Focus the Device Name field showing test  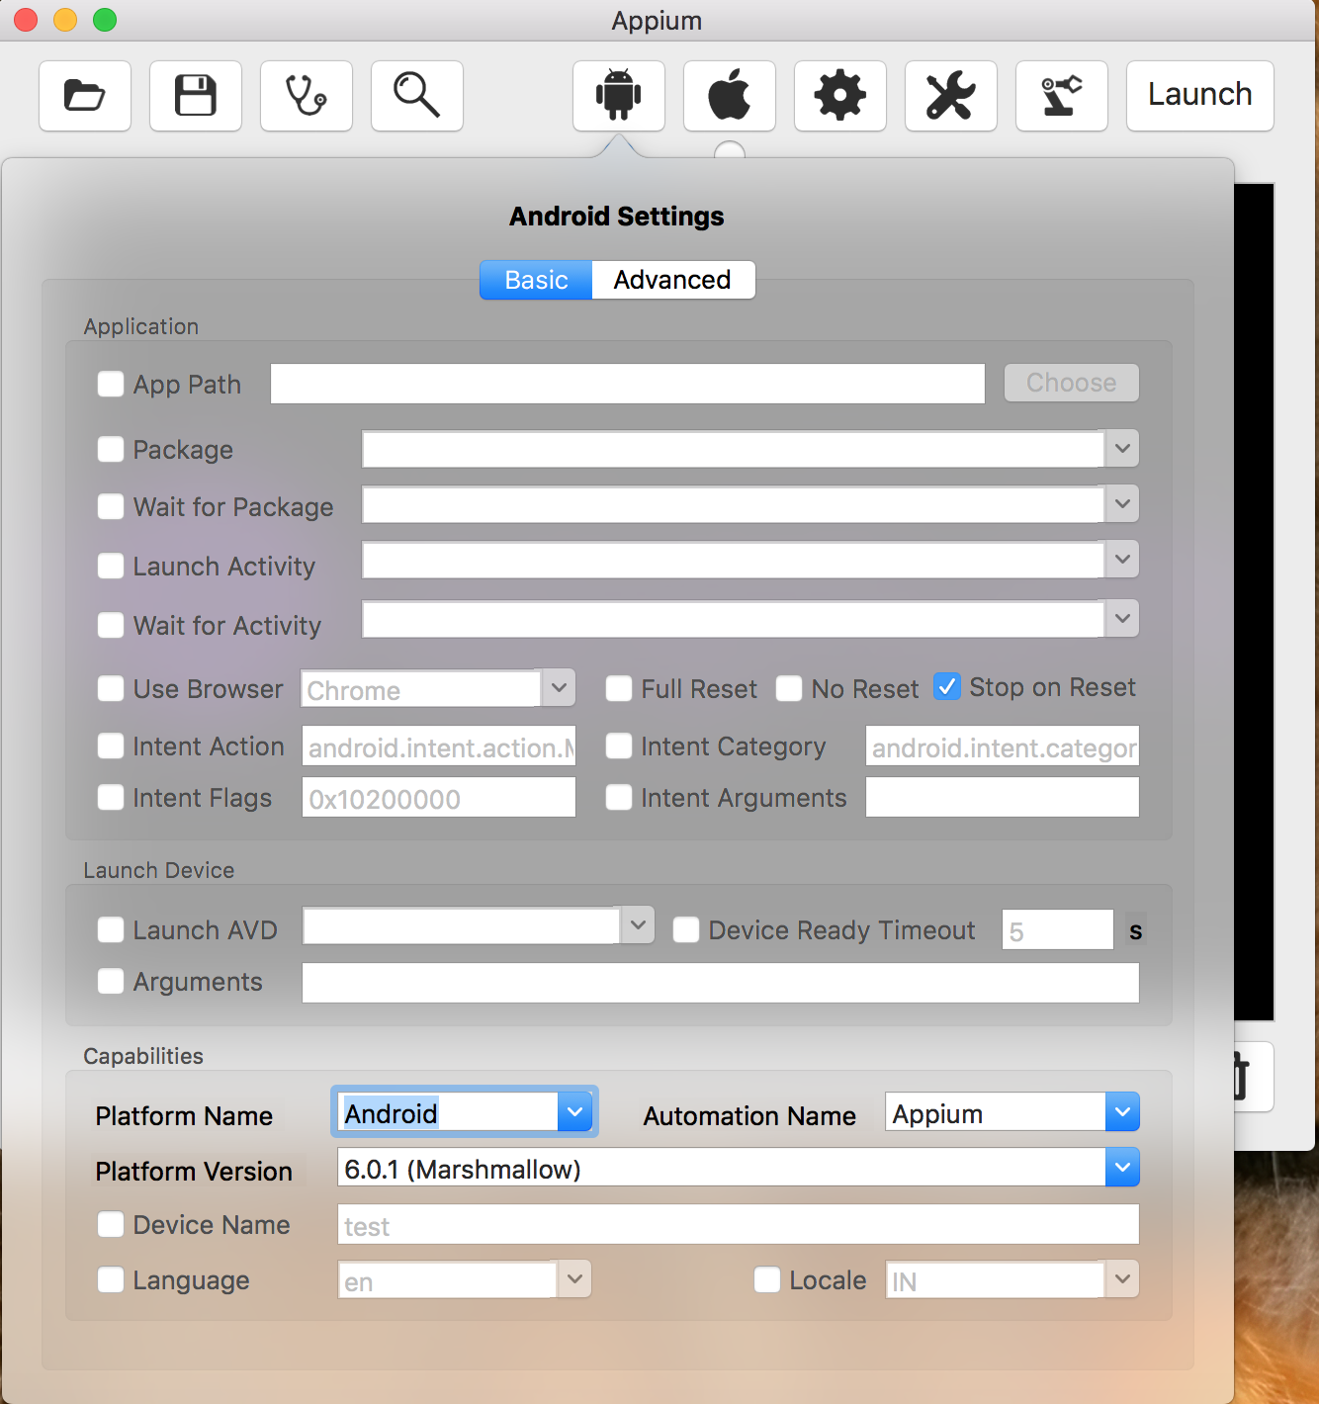click(739, 1225)
